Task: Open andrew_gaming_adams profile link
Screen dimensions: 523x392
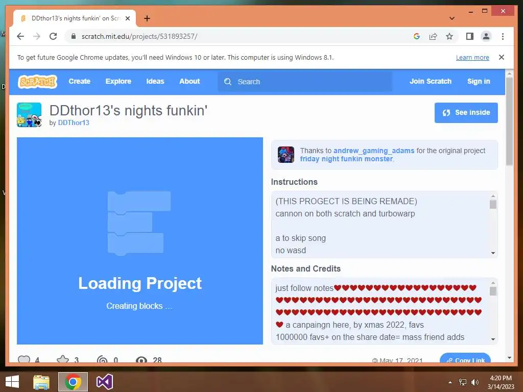Action: 373,151
